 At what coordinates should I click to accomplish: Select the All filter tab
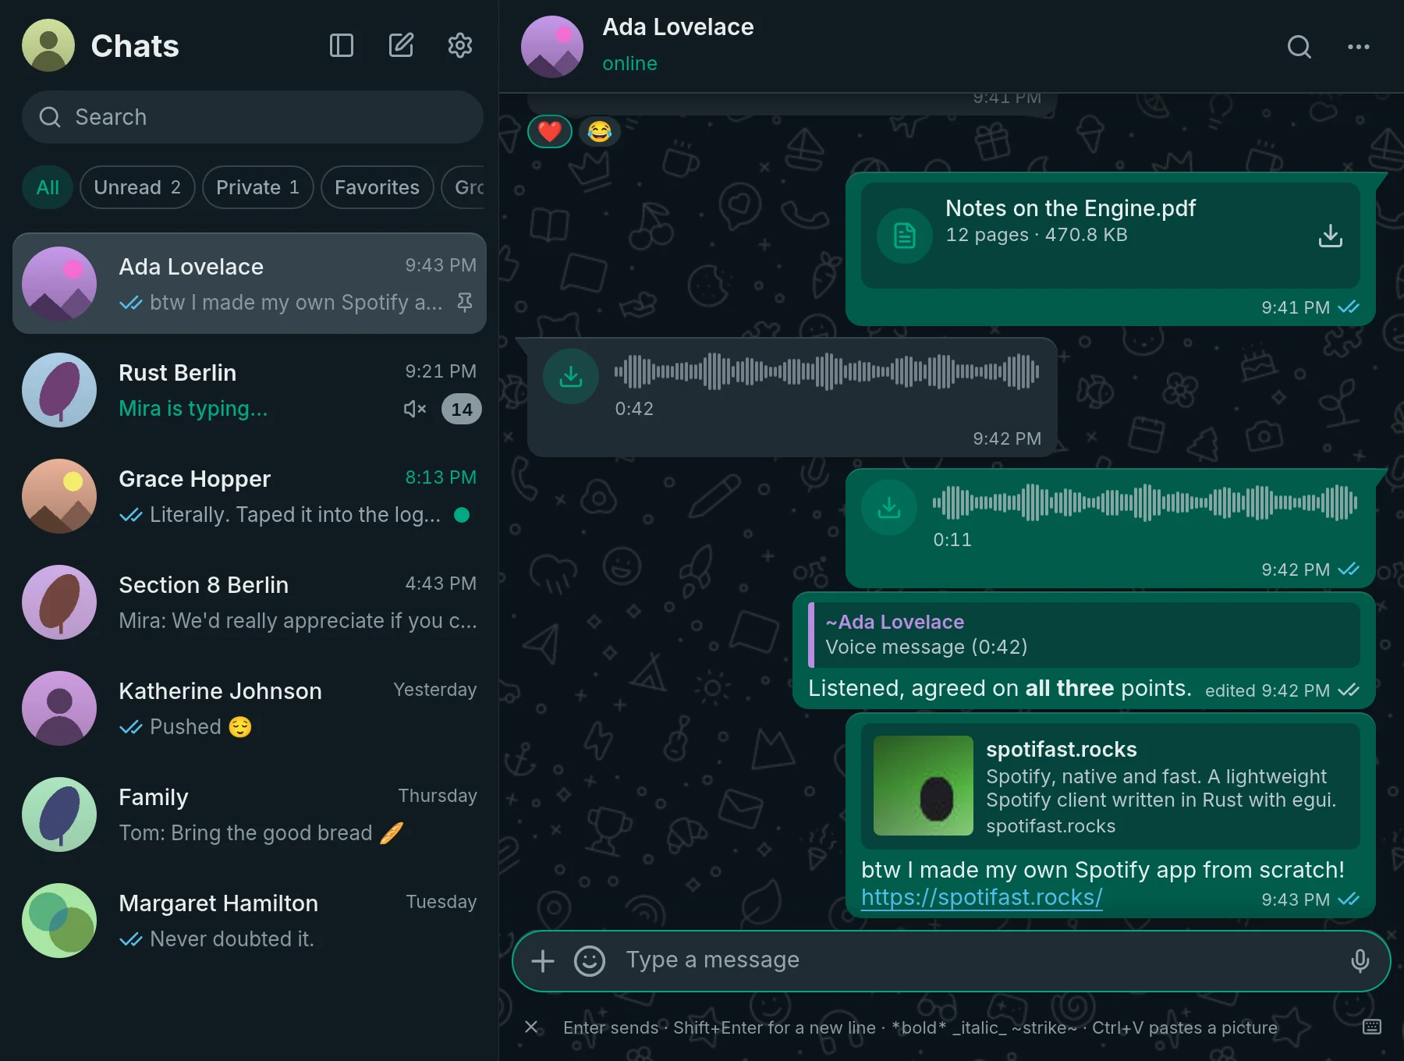[x=48, y=187]
